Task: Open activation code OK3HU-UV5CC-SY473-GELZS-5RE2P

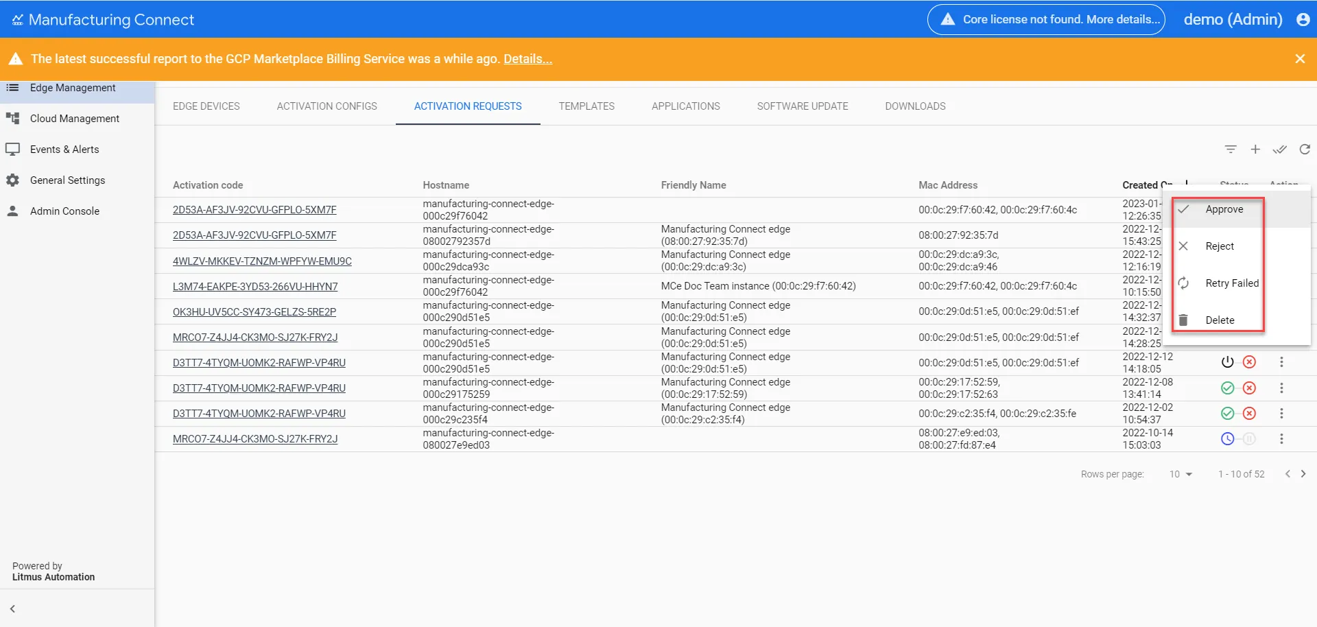Action: pyautogui.click(x=254, y=312)
